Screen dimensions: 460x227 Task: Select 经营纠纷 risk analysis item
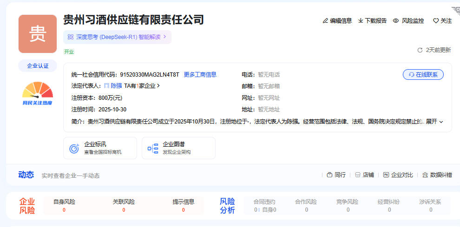[389, 205]
